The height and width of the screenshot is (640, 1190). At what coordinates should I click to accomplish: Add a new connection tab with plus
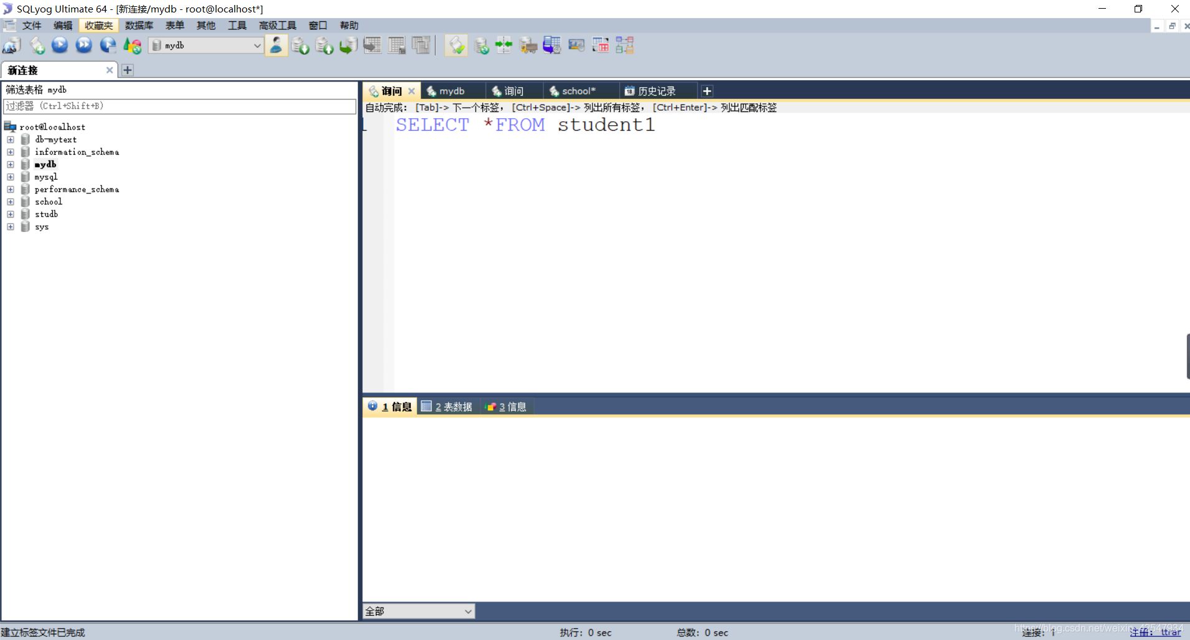point(128,70)
